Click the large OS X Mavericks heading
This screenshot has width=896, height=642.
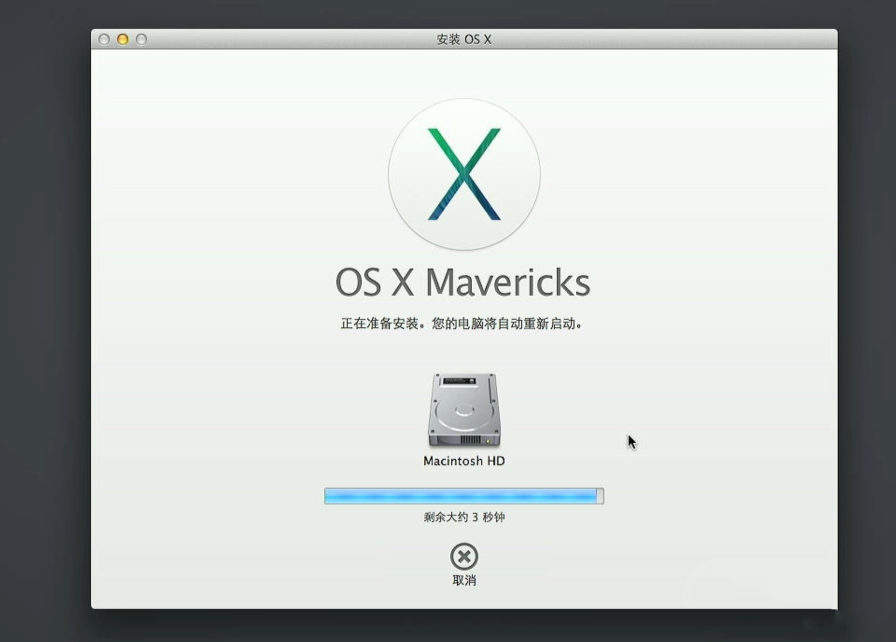462,283
